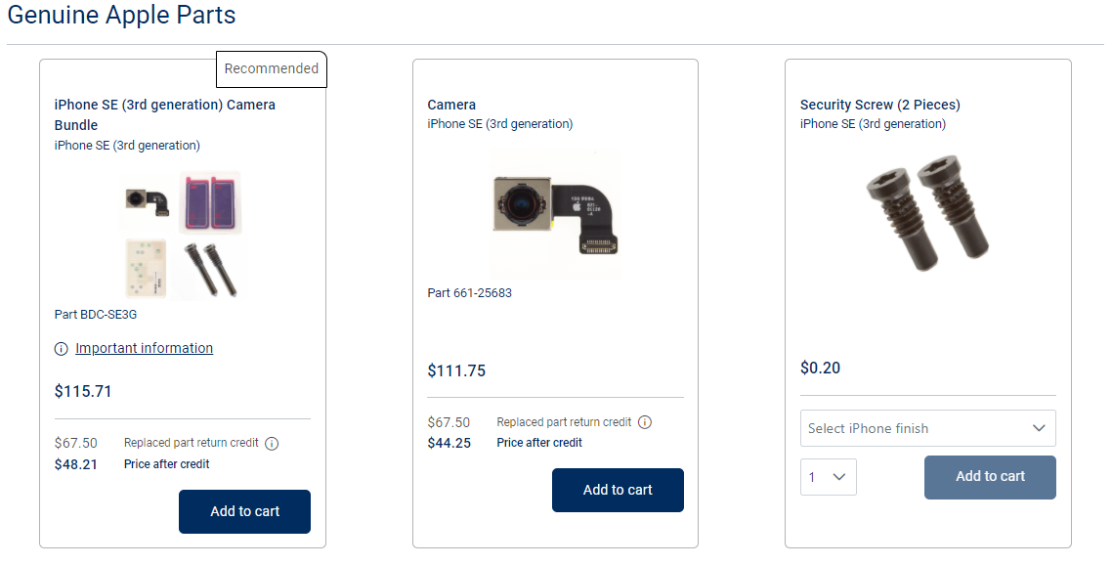Click the info icon beside Important information
The height and width of the screenshot is (565, 1112).
62,349
